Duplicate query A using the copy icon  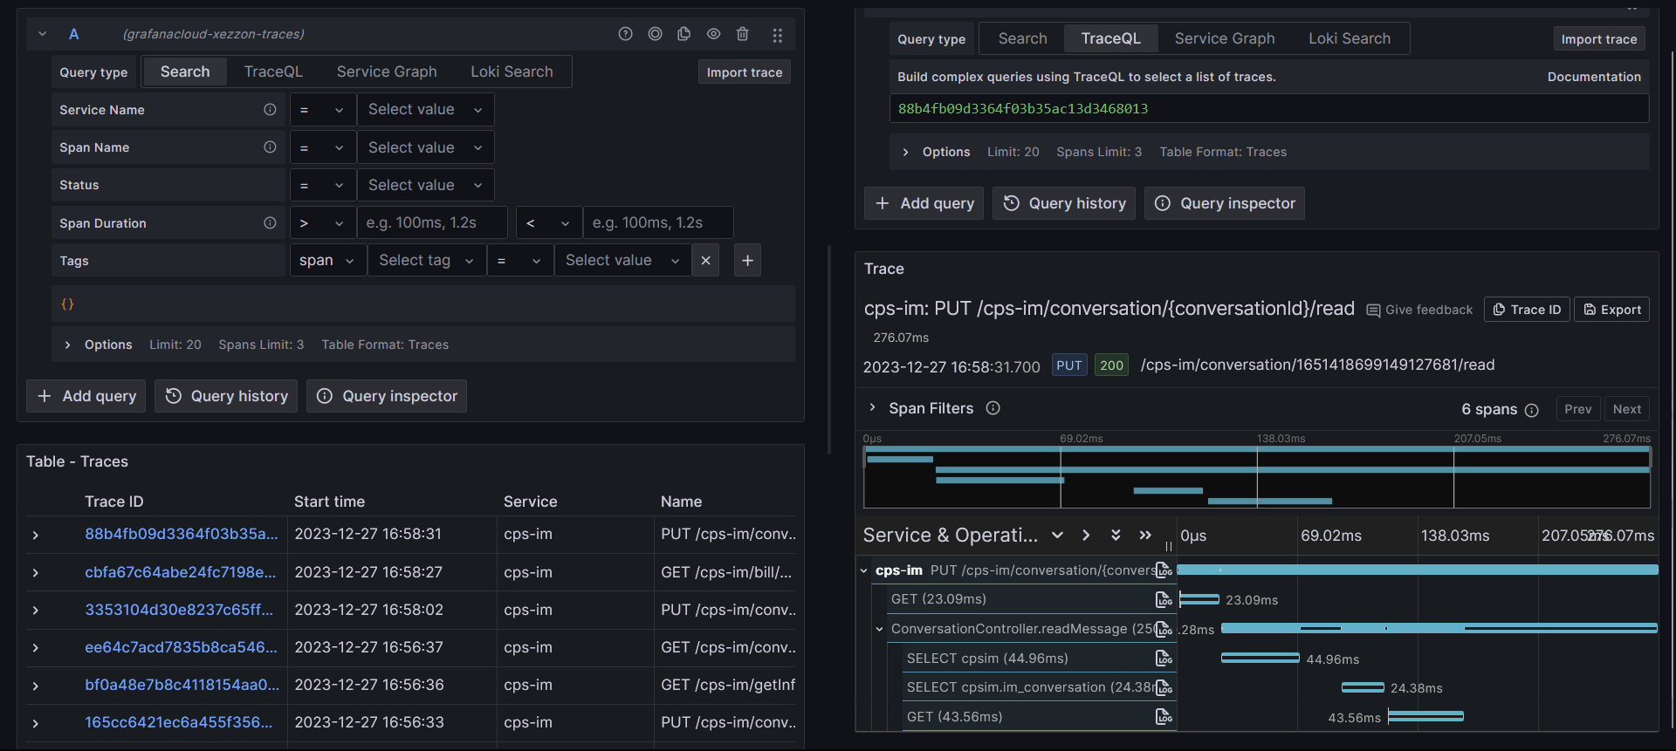coord(683,34)
